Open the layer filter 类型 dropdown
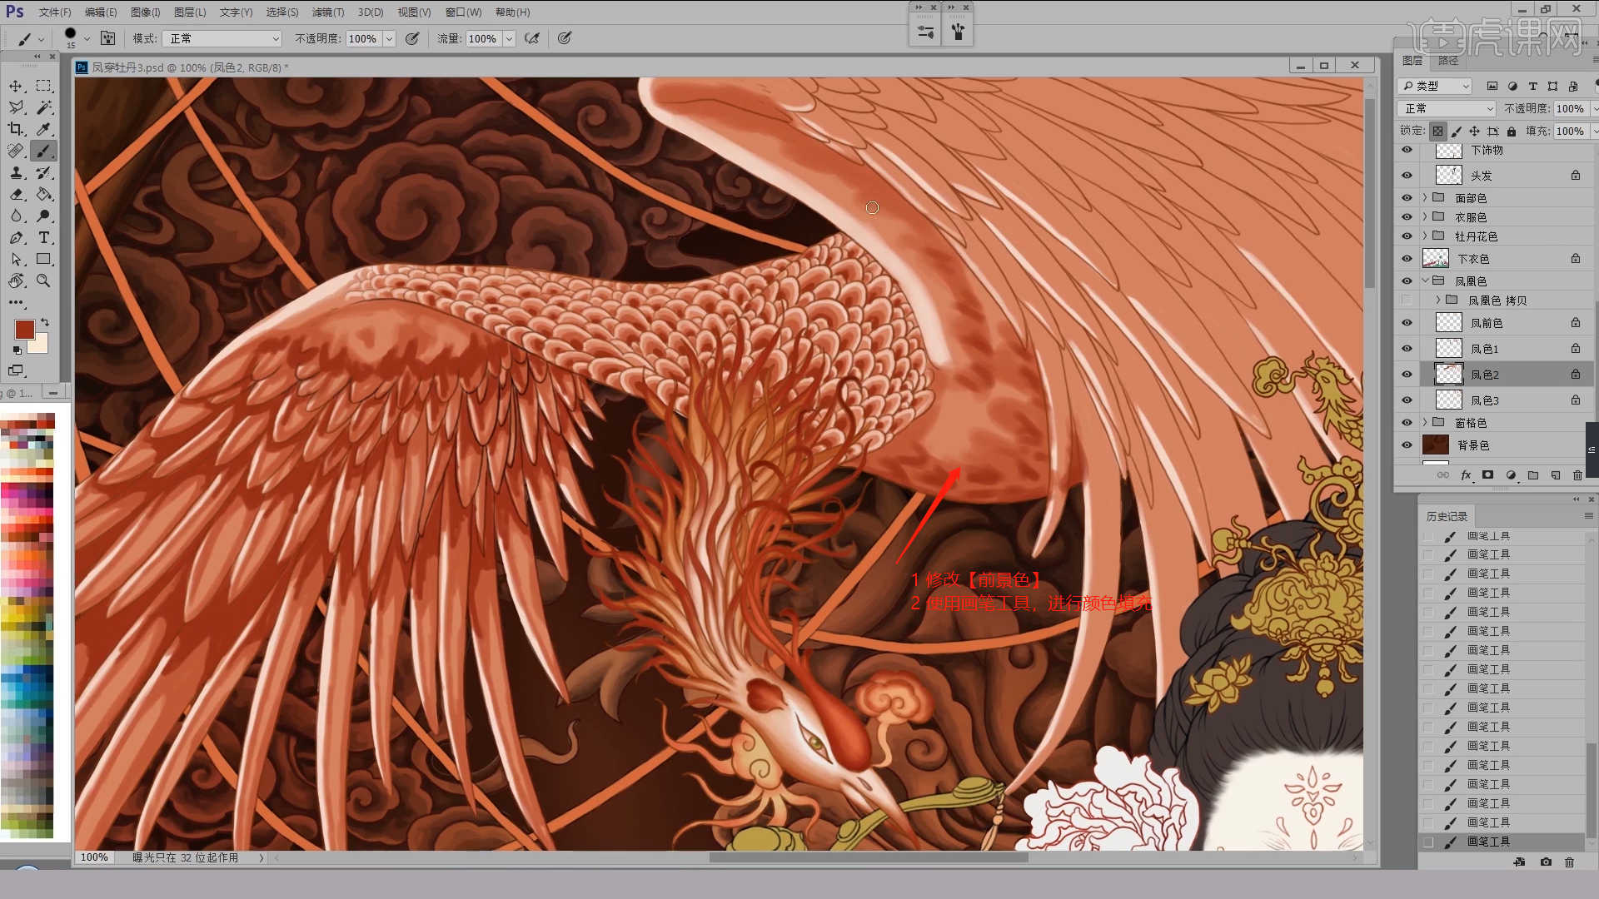The height and width of the screenshot is (899, 1599). click(1435, 86)
